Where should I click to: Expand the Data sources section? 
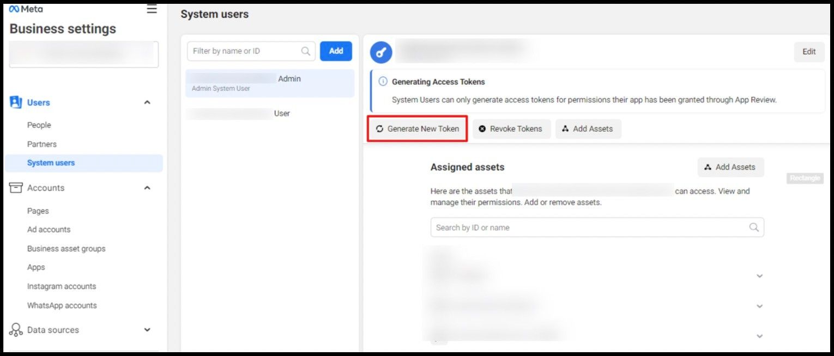[147, 330]
